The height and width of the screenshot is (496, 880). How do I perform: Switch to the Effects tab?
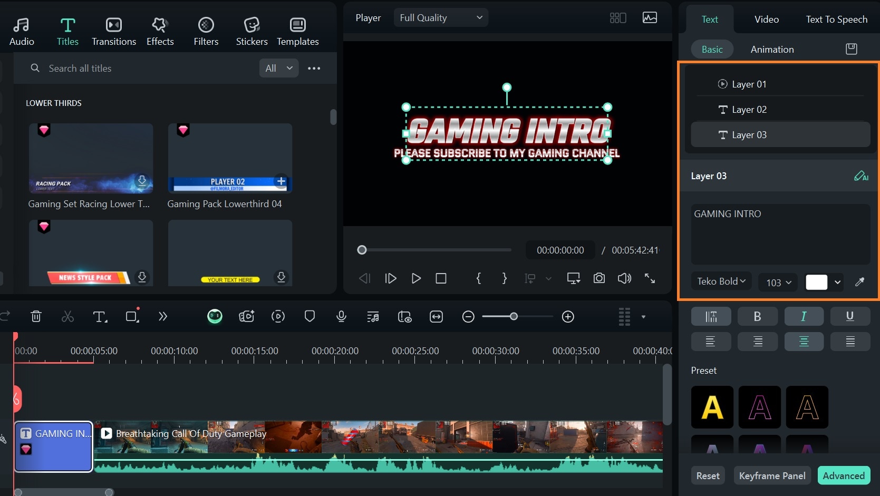(160, 32)
